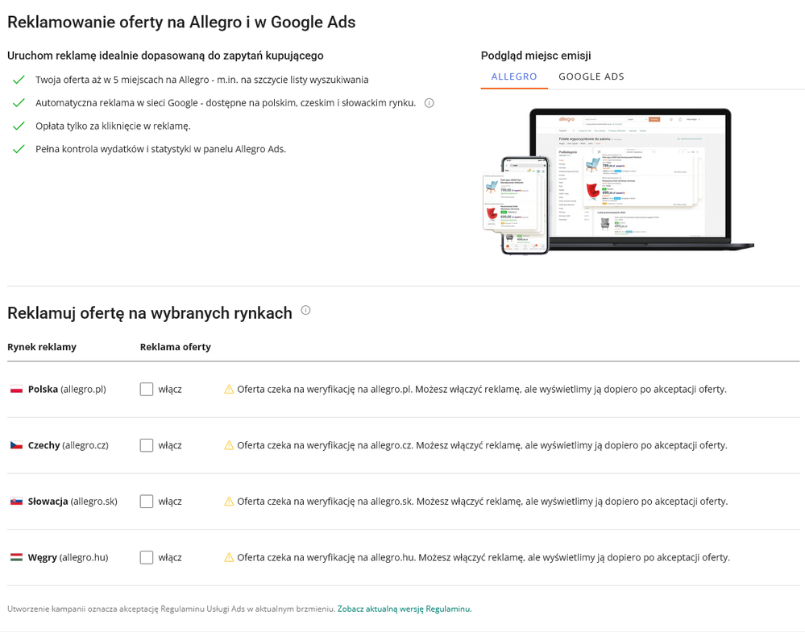
Task: Click the allegro.hu verification warning message
Action: tap(483, 557)
